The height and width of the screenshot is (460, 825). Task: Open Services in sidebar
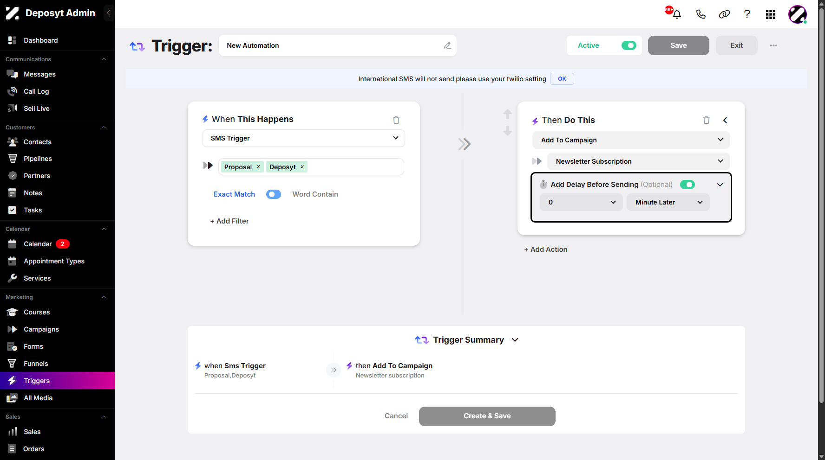click(x=57, y=278)
